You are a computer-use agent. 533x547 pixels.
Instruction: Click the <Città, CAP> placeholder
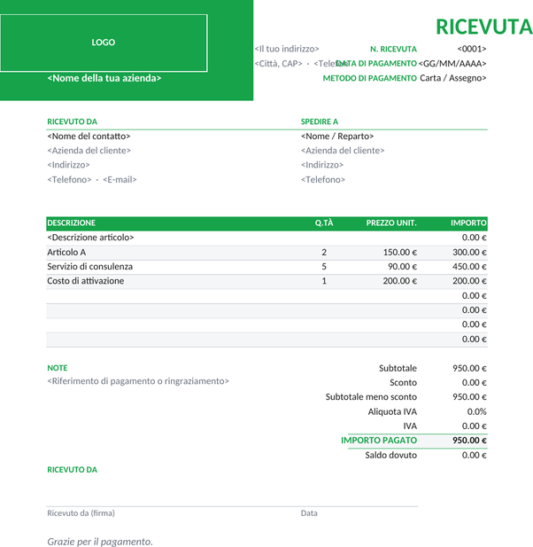tap(278, 64)
